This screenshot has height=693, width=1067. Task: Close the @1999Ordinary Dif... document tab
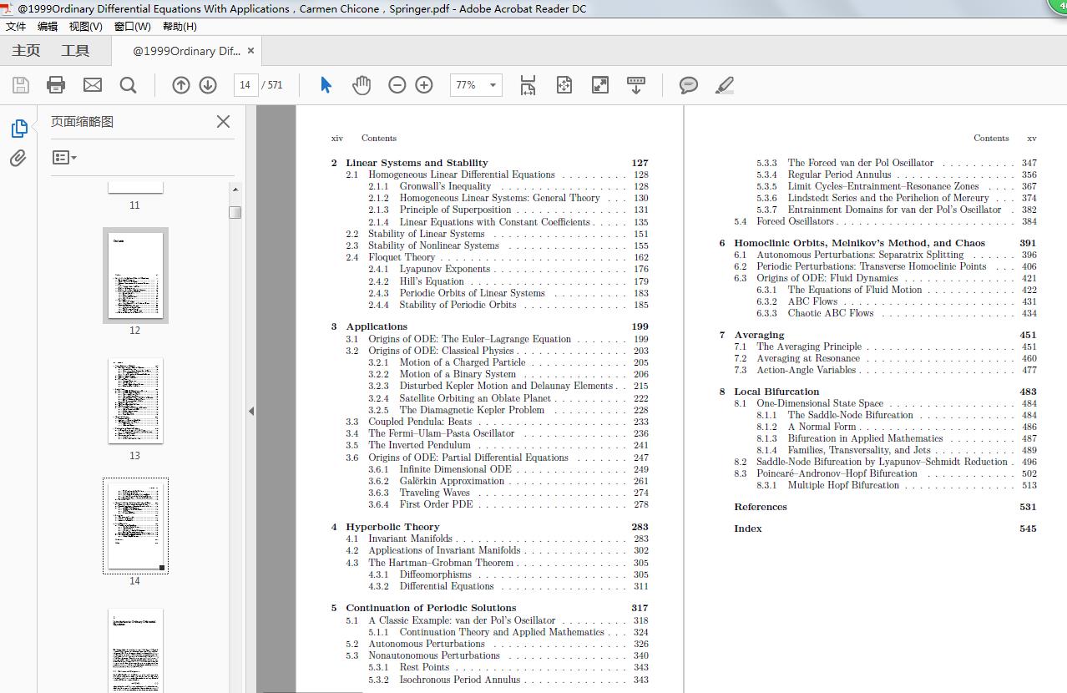coord(251,51)
